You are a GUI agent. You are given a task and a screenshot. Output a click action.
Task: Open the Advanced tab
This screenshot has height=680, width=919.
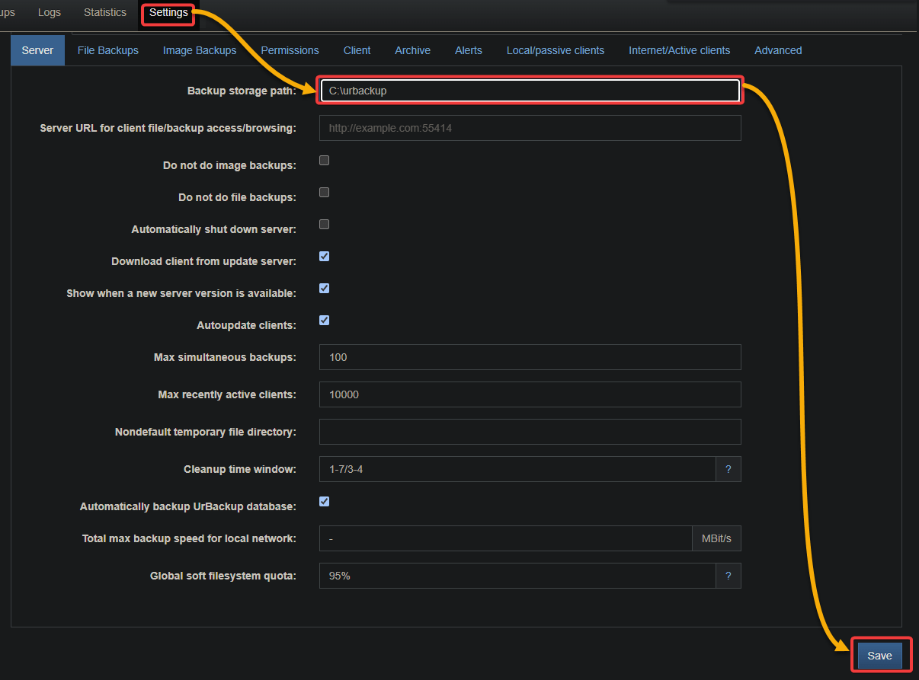click(x=778, y=50)
